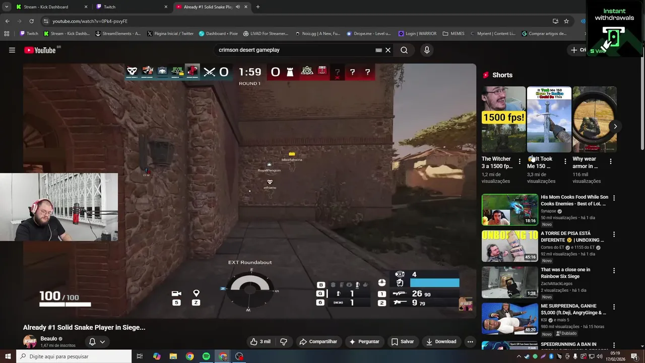Open Chrome tab search dropdown

7,7
